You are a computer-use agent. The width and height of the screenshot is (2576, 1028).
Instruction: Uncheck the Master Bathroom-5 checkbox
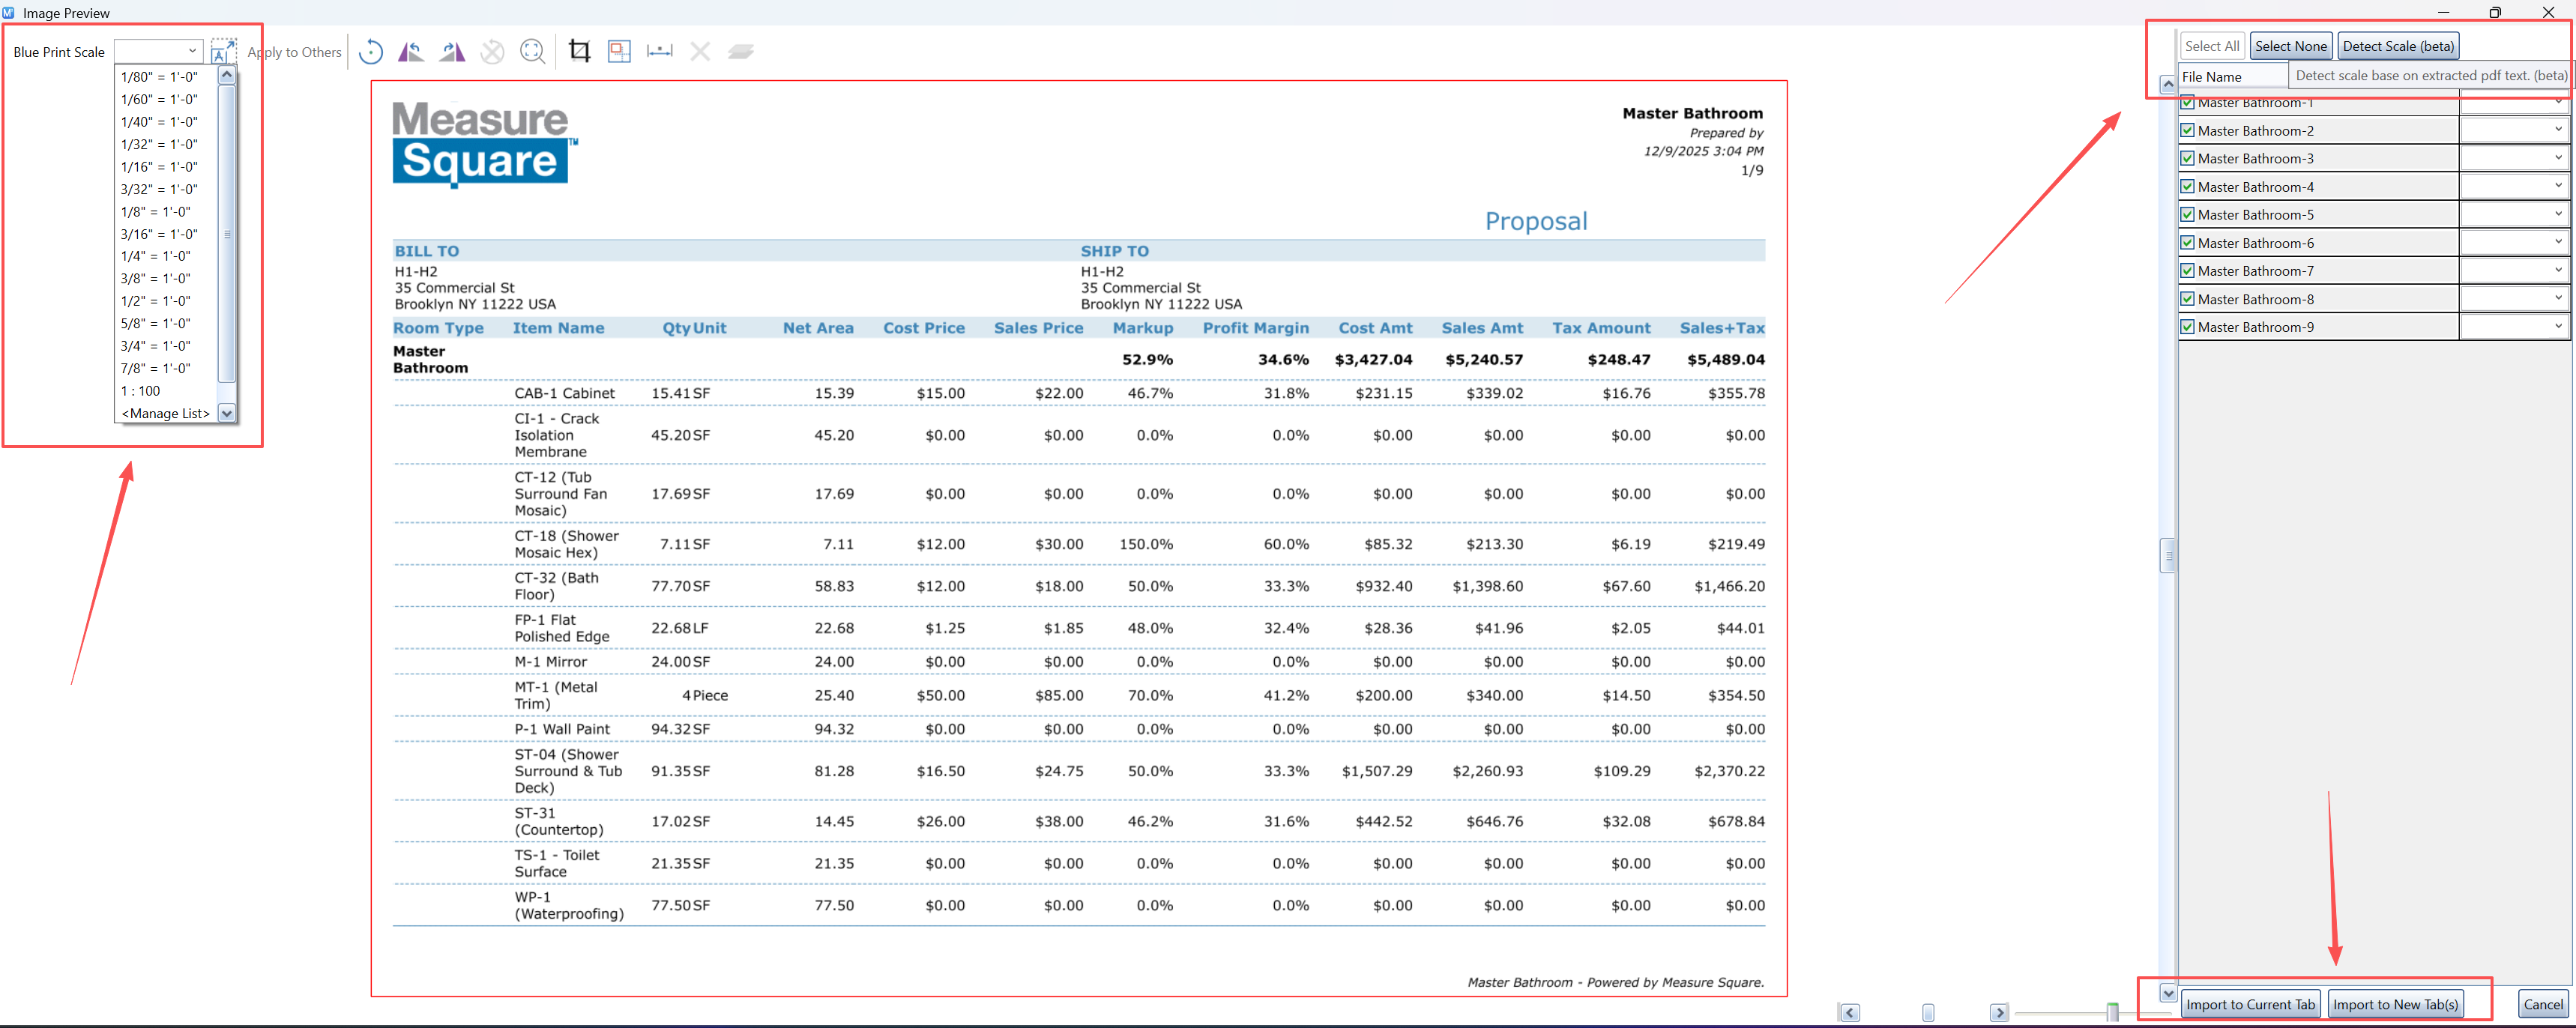point(2188,215)
